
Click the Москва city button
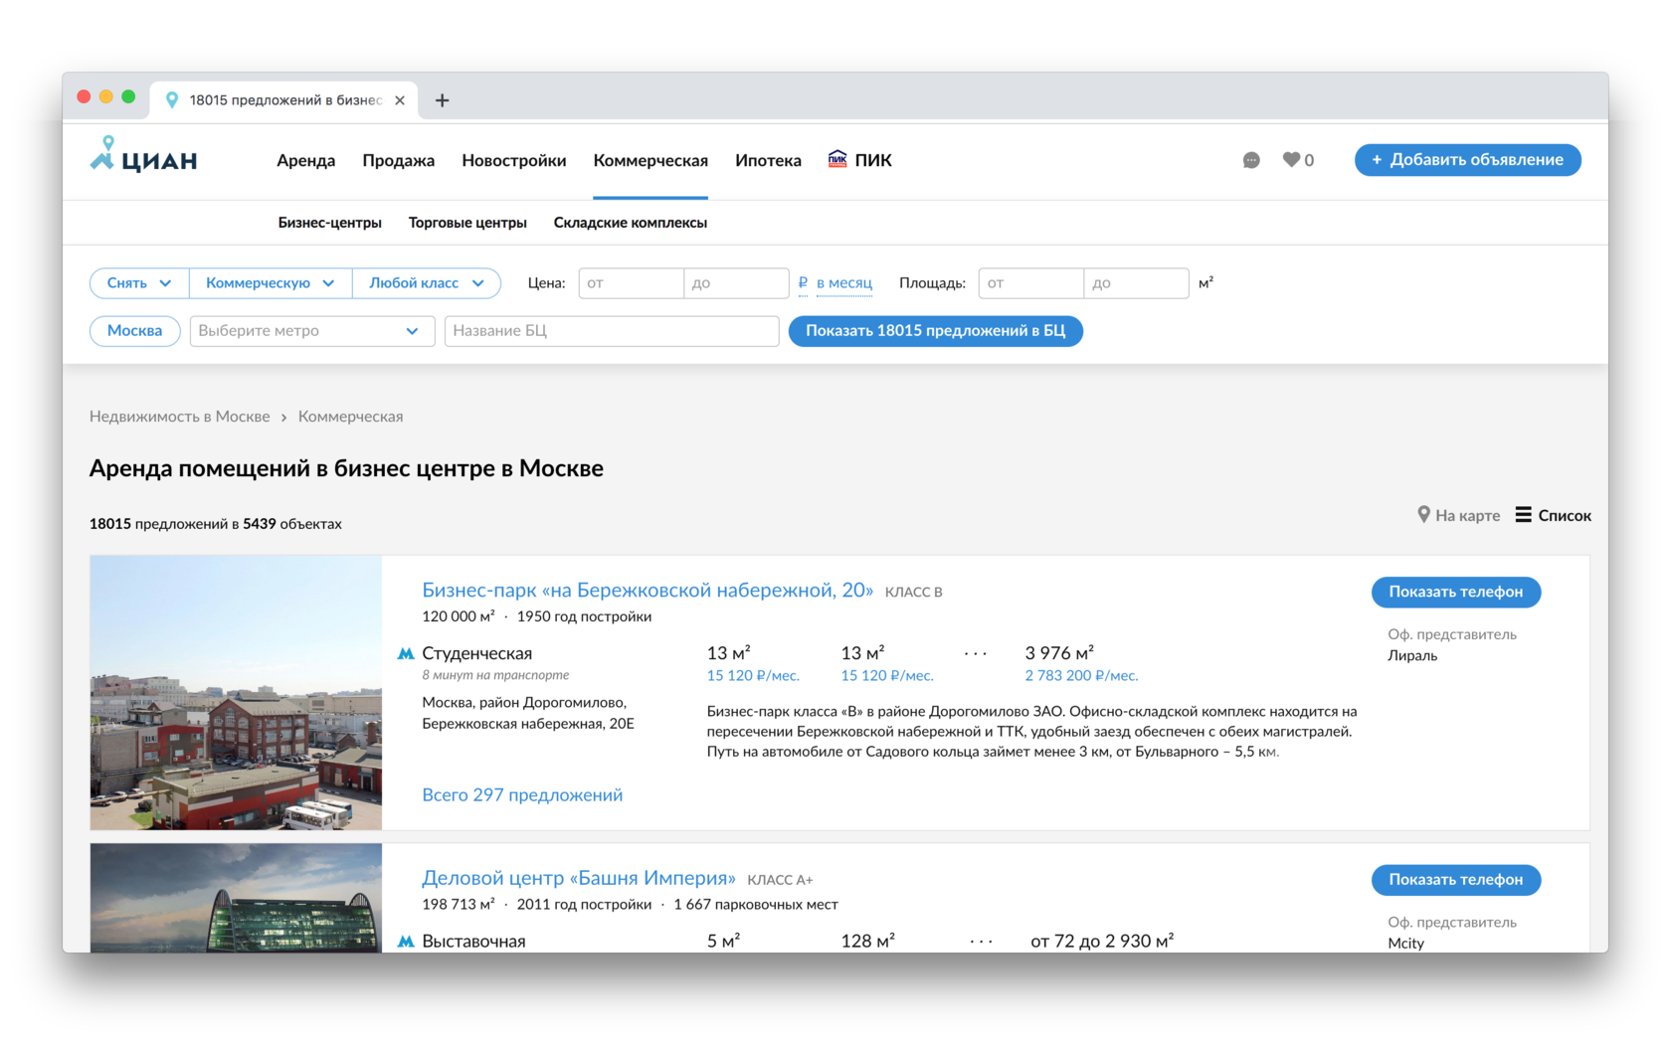pyautogui.click(x=135, y=331)
